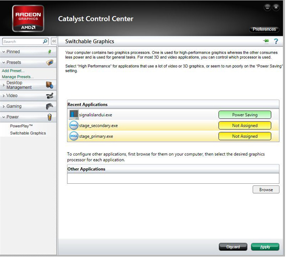
Task: Open help with the question mark icon
Action: coord(276,42)
